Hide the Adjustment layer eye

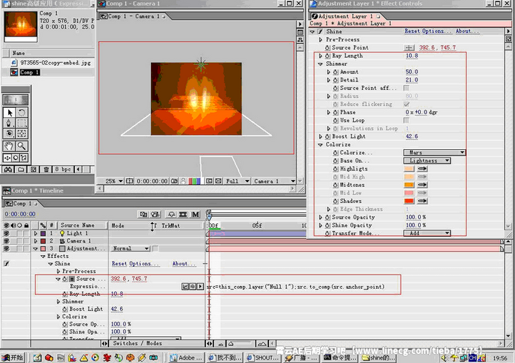point(6,249)
